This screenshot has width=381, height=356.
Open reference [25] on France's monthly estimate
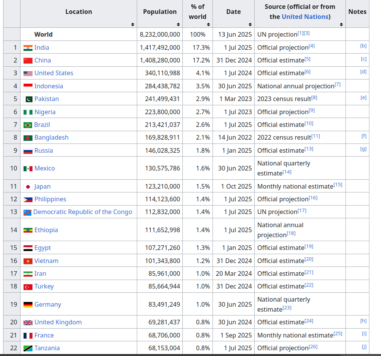338,334
